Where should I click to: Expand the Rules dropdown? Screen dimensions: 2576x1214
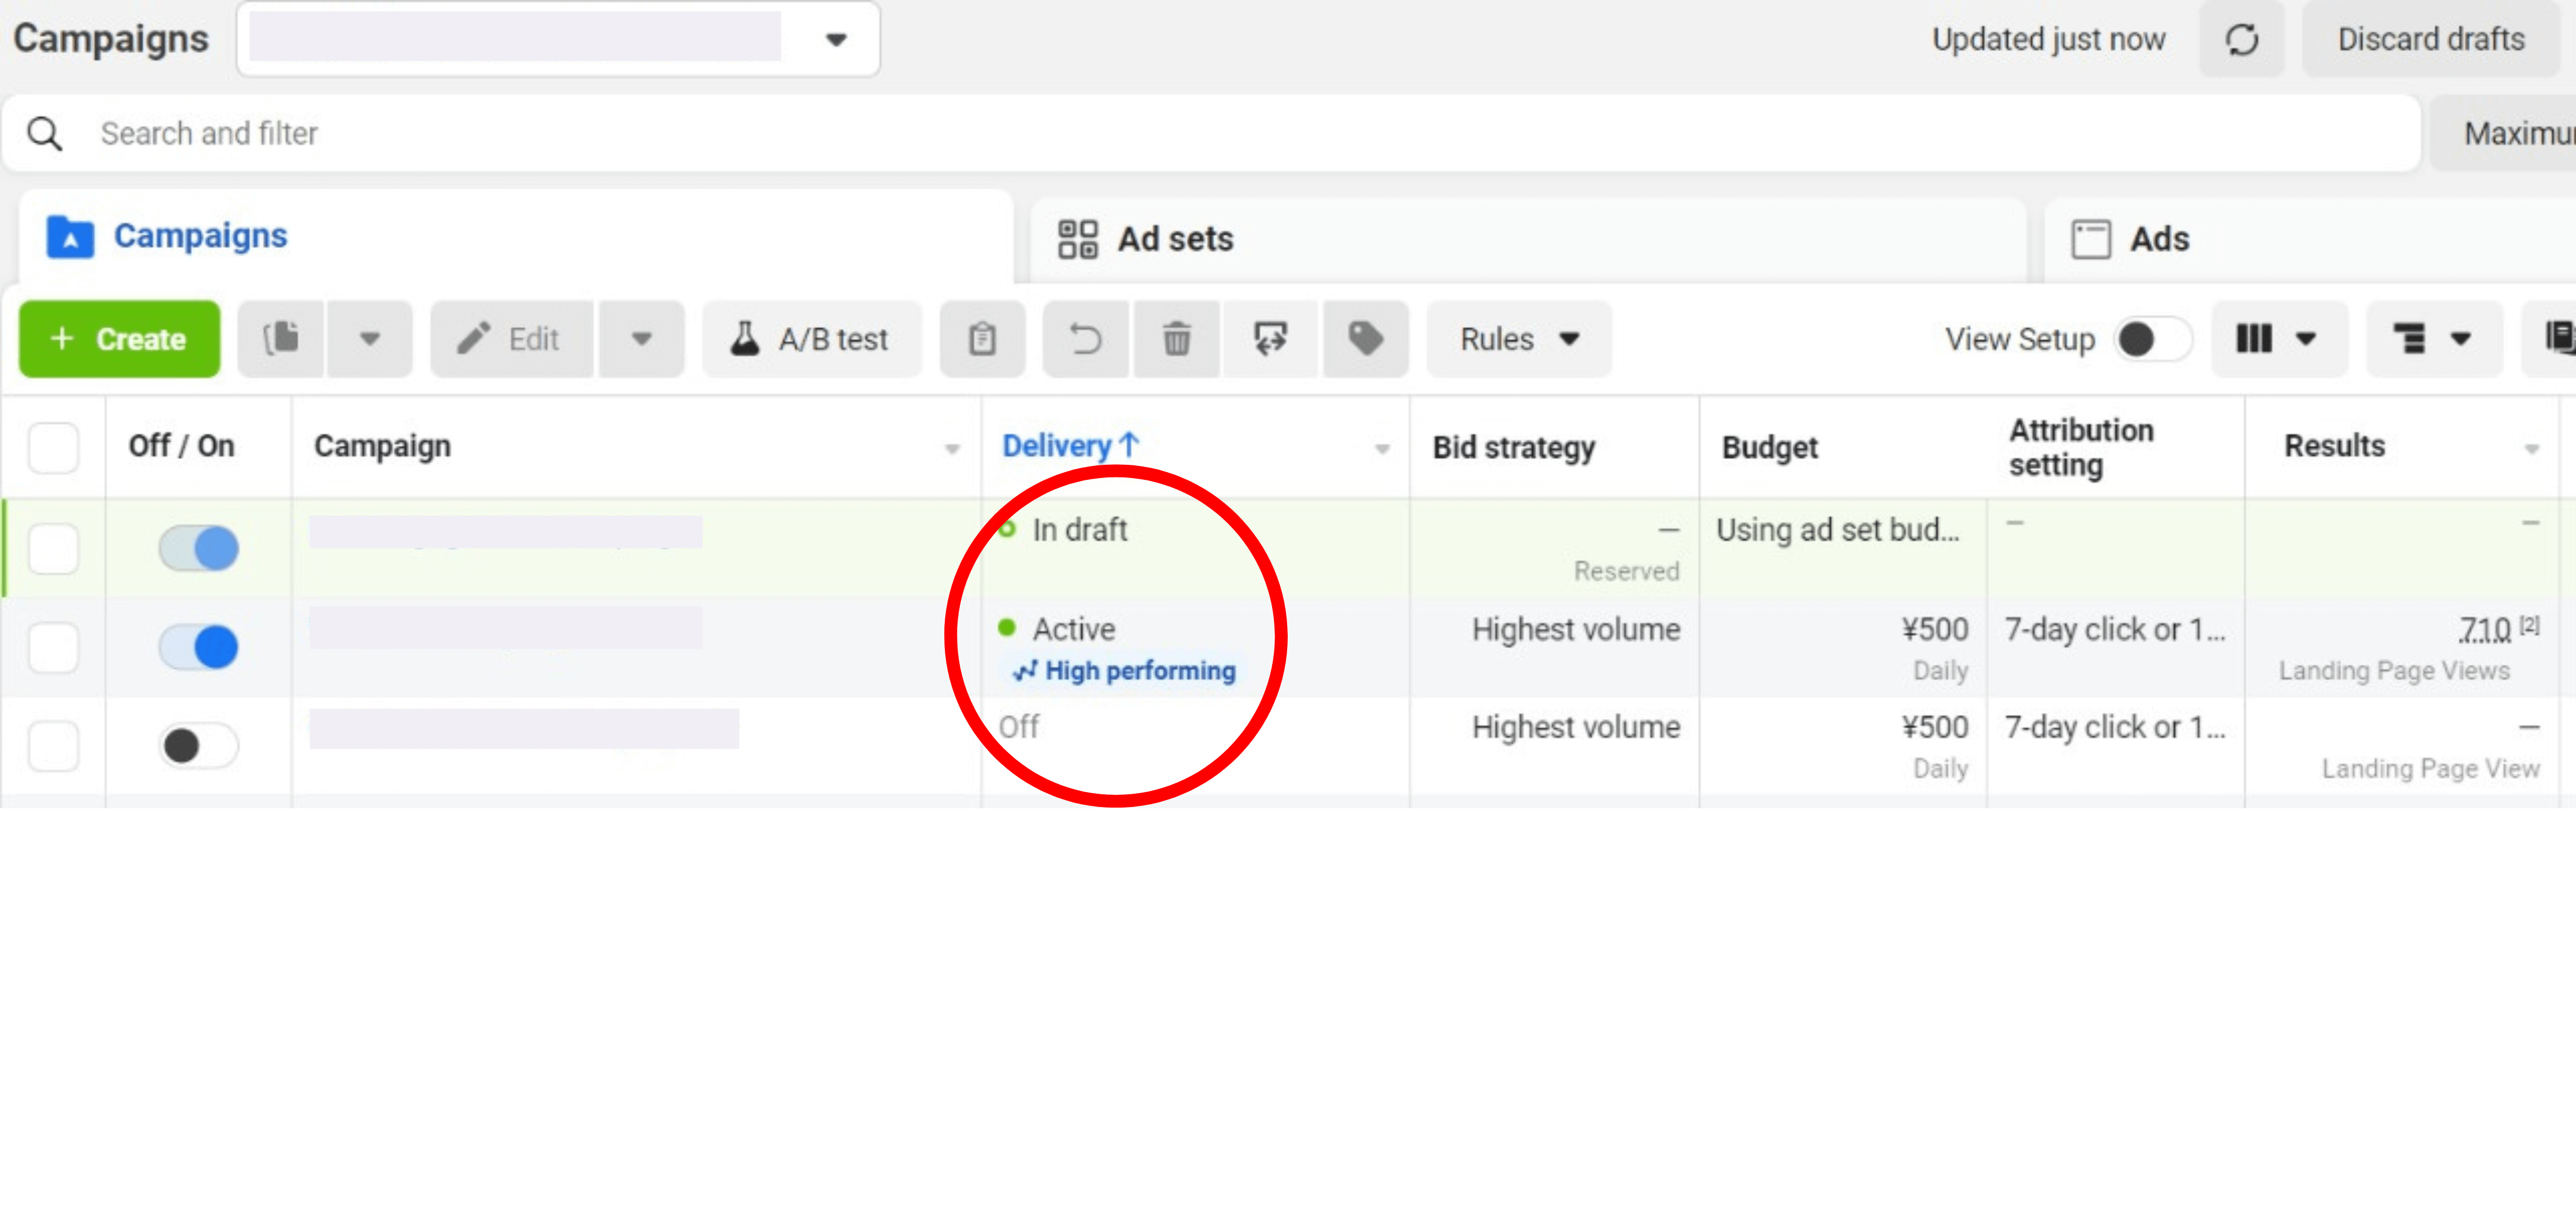point(1518,339)
